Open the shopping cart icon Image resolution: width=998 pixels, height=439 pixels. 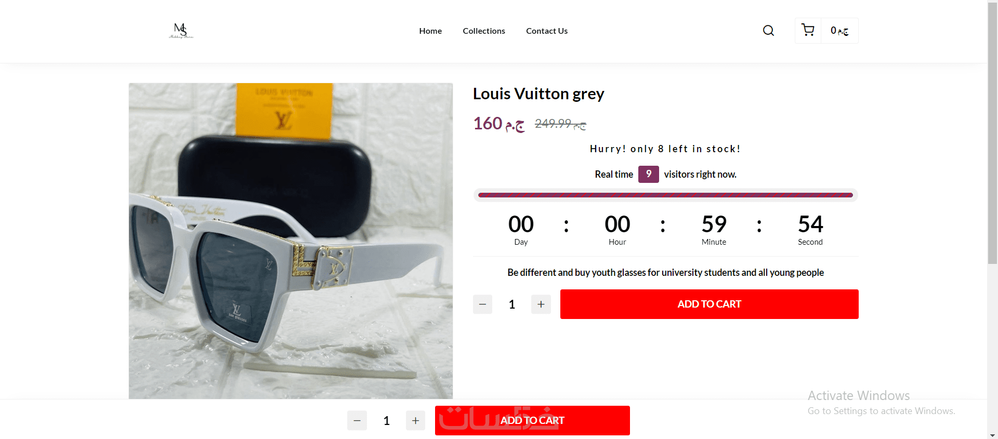[x=808, y=30]
